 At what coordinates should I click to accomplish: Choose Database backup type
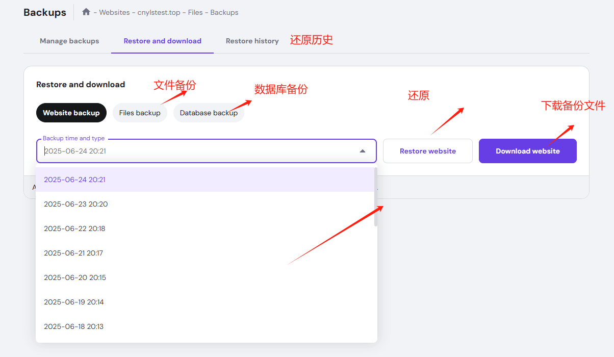[209, 113]
